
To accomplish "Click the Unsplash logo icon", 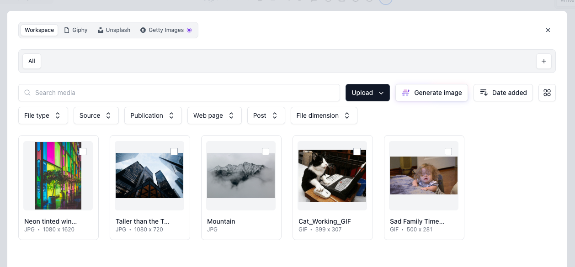I will pos(101,30).
